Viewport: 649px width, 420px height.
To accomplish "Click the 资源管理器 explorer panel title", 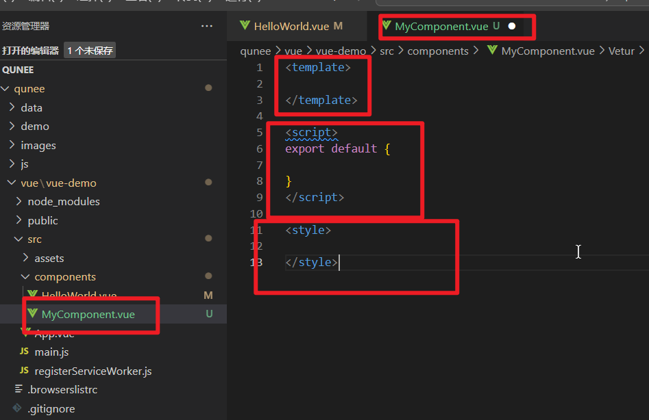I will [25, 26].
